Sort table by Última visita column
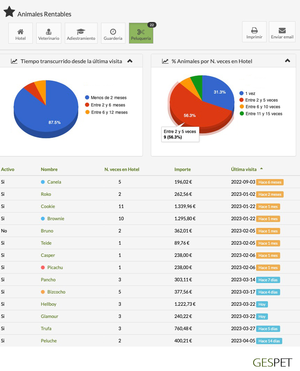 tap(244, 169)
